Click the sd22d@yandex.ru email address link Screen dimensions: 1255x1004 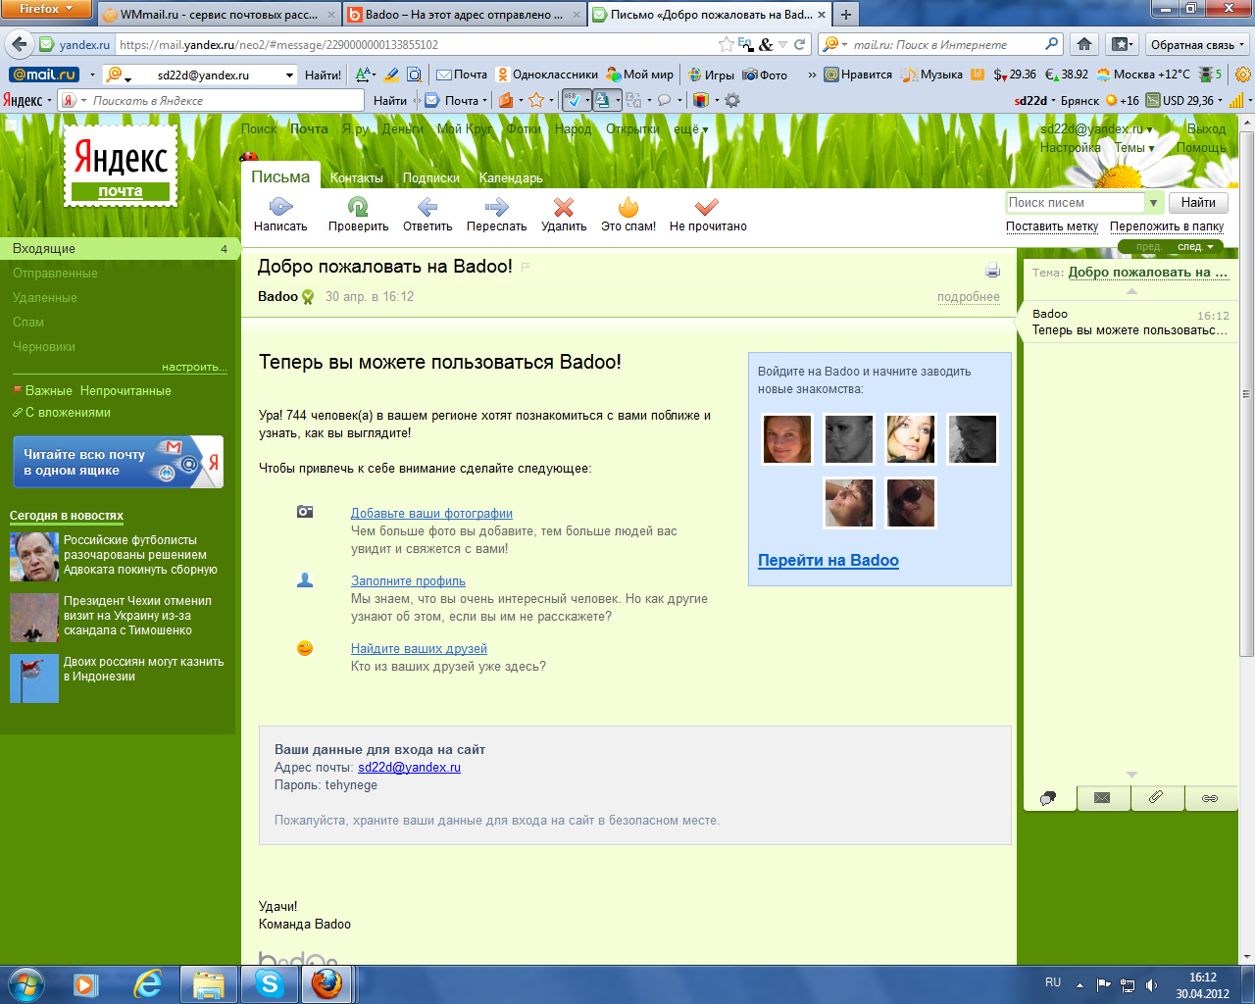click(409, 768)
